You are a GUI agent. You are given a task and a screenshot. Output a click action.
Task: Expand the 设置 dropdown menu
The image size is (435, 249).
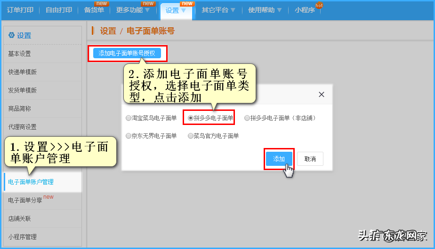(x=176, y=10)
